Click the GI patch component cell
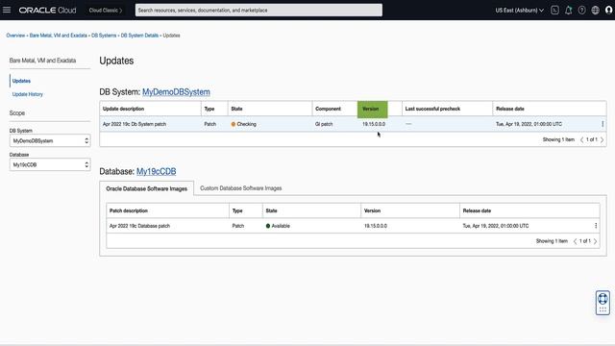The height and width of the screenshot is (346, 615). pyautogui.click(x=324, y=124)
